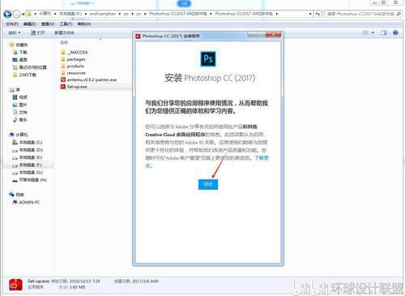
Task: Expand the address bar history dropdown
Action: [310, 14]
